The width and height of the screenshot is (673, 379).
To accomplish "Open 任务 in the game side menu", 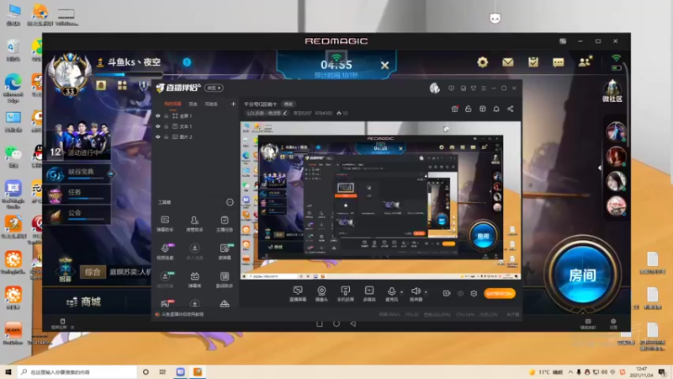I will click(77, 194).
